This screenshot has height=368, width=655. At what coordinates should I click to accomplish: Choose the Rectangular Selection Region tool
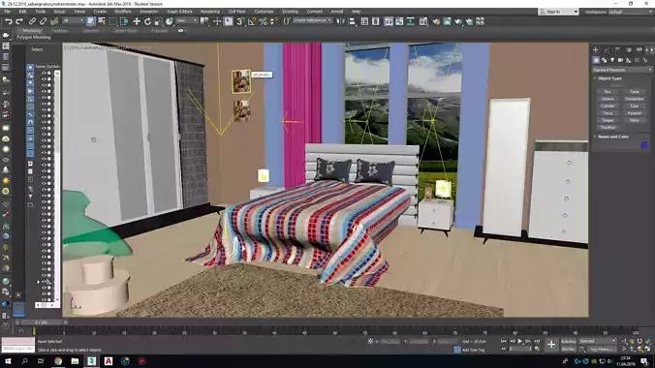(x=112, y=21)
